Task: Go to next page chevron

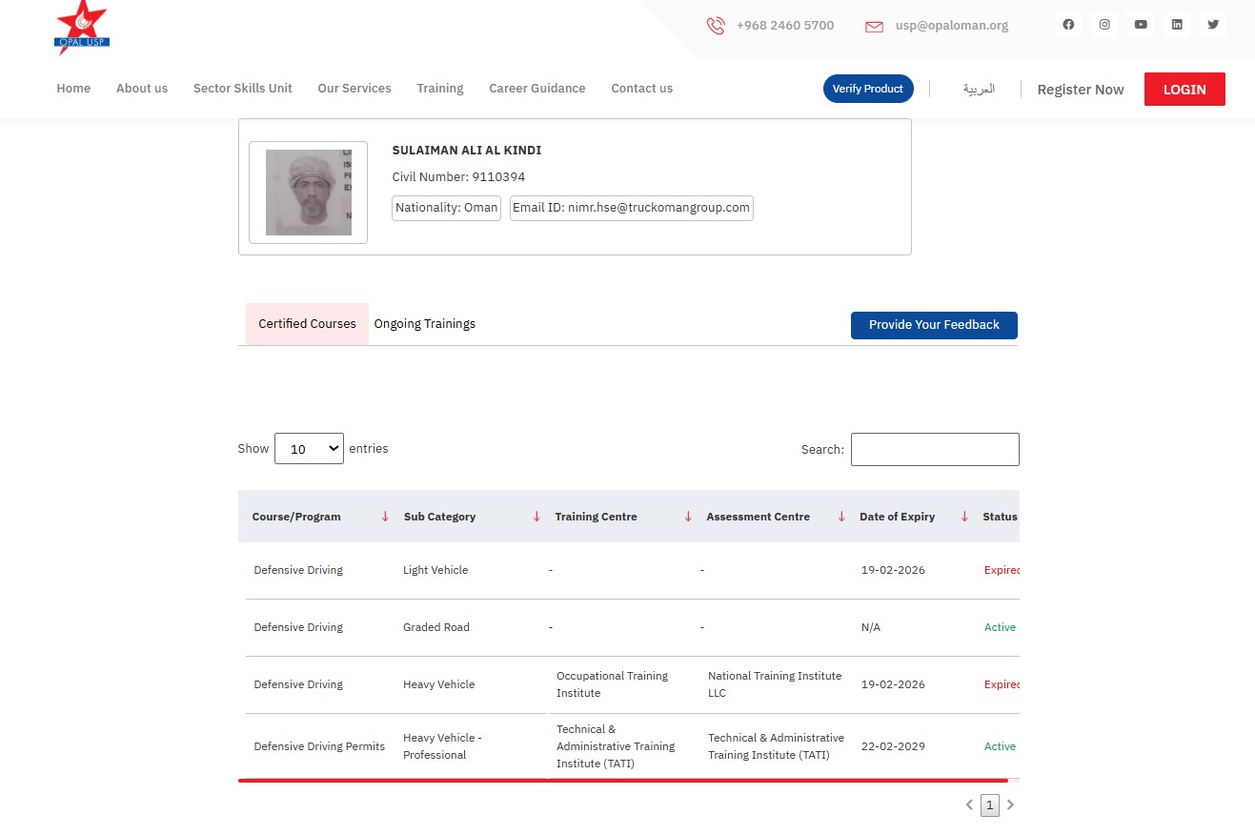Action: [x=1011, y=805]
